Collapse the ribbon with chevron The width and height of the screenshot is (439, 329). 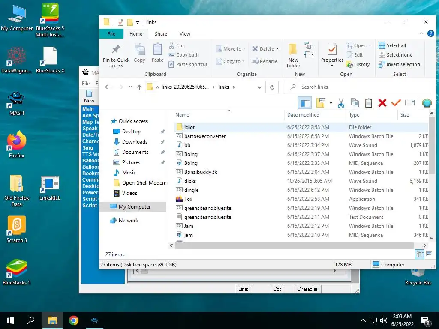421,33
